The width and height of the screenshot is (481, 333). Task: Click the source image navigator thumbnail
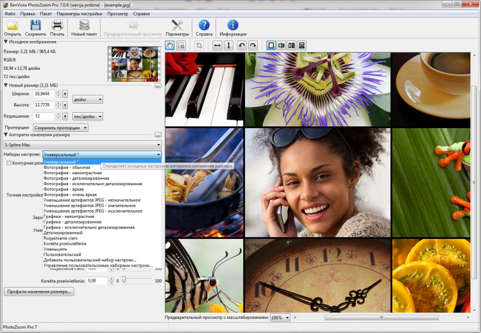(x=135, y=64)
